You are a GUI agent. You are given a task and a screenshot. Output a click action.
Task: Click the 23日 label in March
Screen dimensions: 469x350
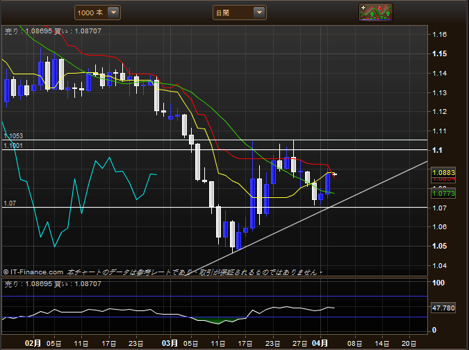[x=273, y=344]
